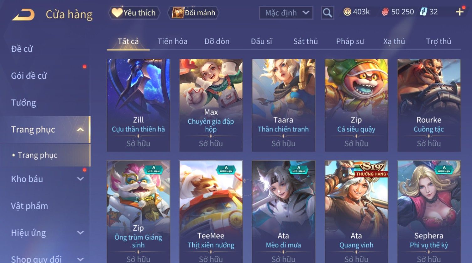
Task: Open the Gói đề cử menu item
Action: 29,76
